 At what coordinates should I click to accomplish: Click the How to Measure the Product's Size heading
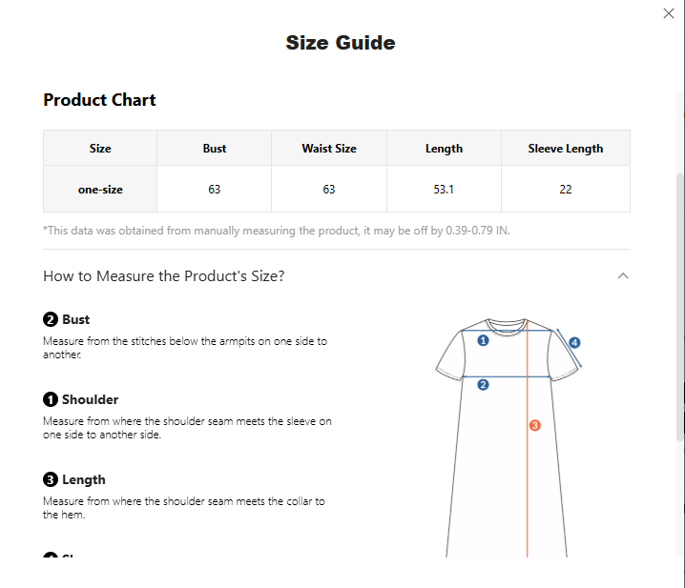point(164,275)
